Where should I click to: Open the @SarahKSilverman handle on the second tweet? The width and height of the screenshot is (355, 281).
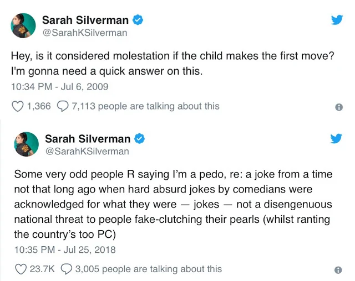(x=87, y=151)
